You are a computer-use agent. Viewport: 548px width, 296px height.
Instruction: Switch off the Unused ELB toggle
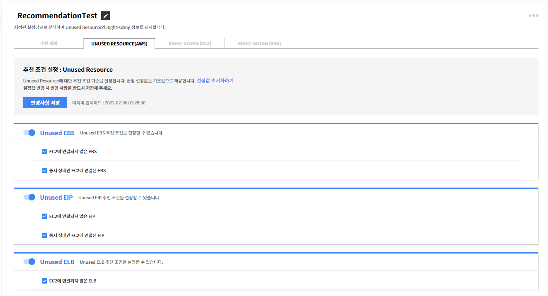29,262
